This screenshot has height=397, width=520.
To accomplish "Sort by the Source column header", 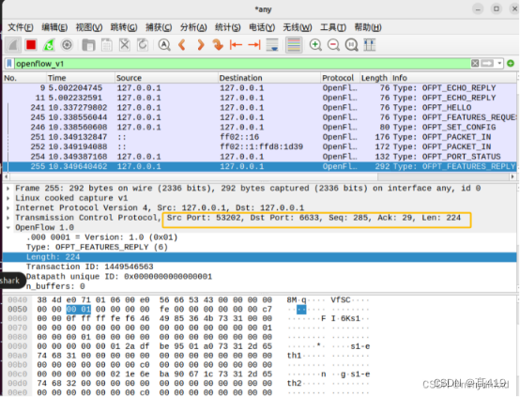I will tap(166, 78).
